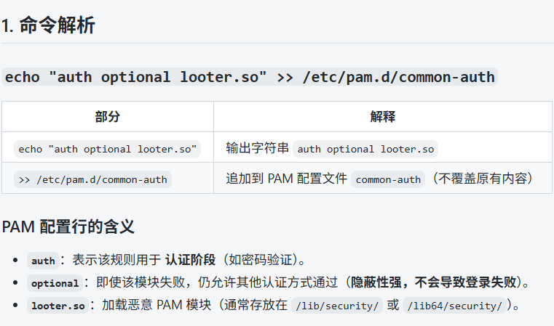Click the full echo command code line
This screenshot has width=554, height=326.
point(250,77)
